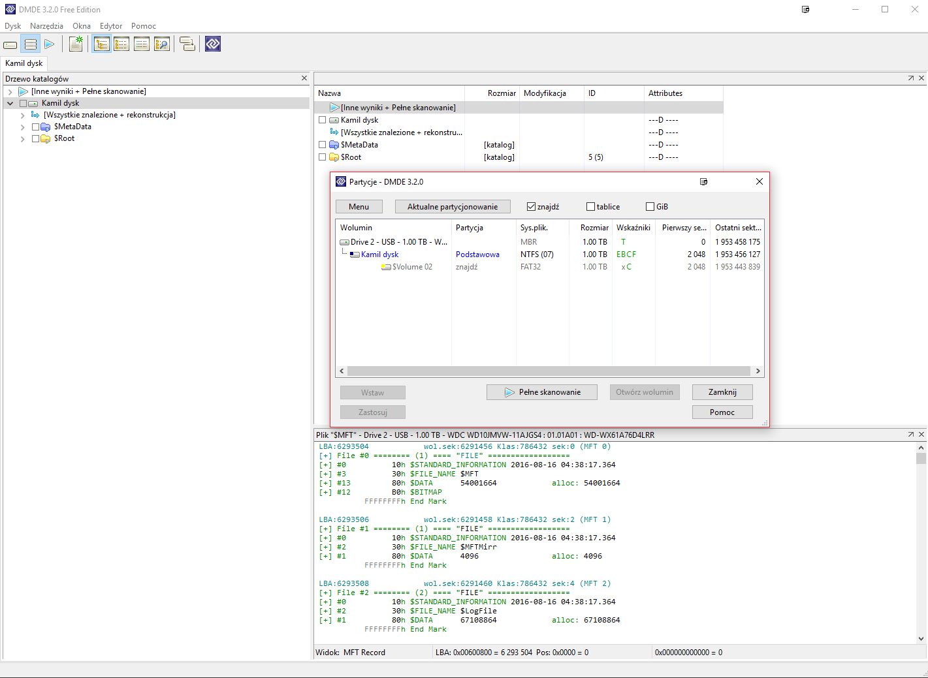Open the Dysk menu
928x678 pixels.
(x=13, y=26)
